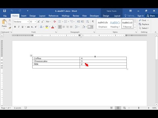Decrease font size with Shrink Font

pyautogui.click(x=42, y=22)
